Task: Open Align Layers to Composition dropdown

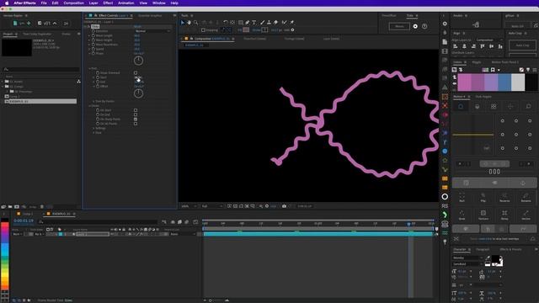Action: coord(489,40)
